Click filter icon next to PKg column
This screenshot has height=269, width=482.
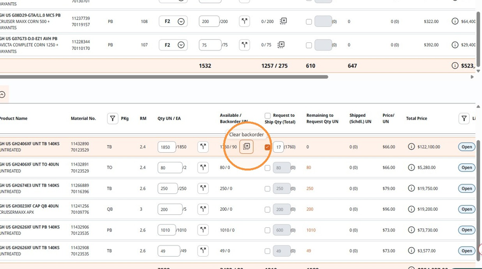[x=112, y=118]
